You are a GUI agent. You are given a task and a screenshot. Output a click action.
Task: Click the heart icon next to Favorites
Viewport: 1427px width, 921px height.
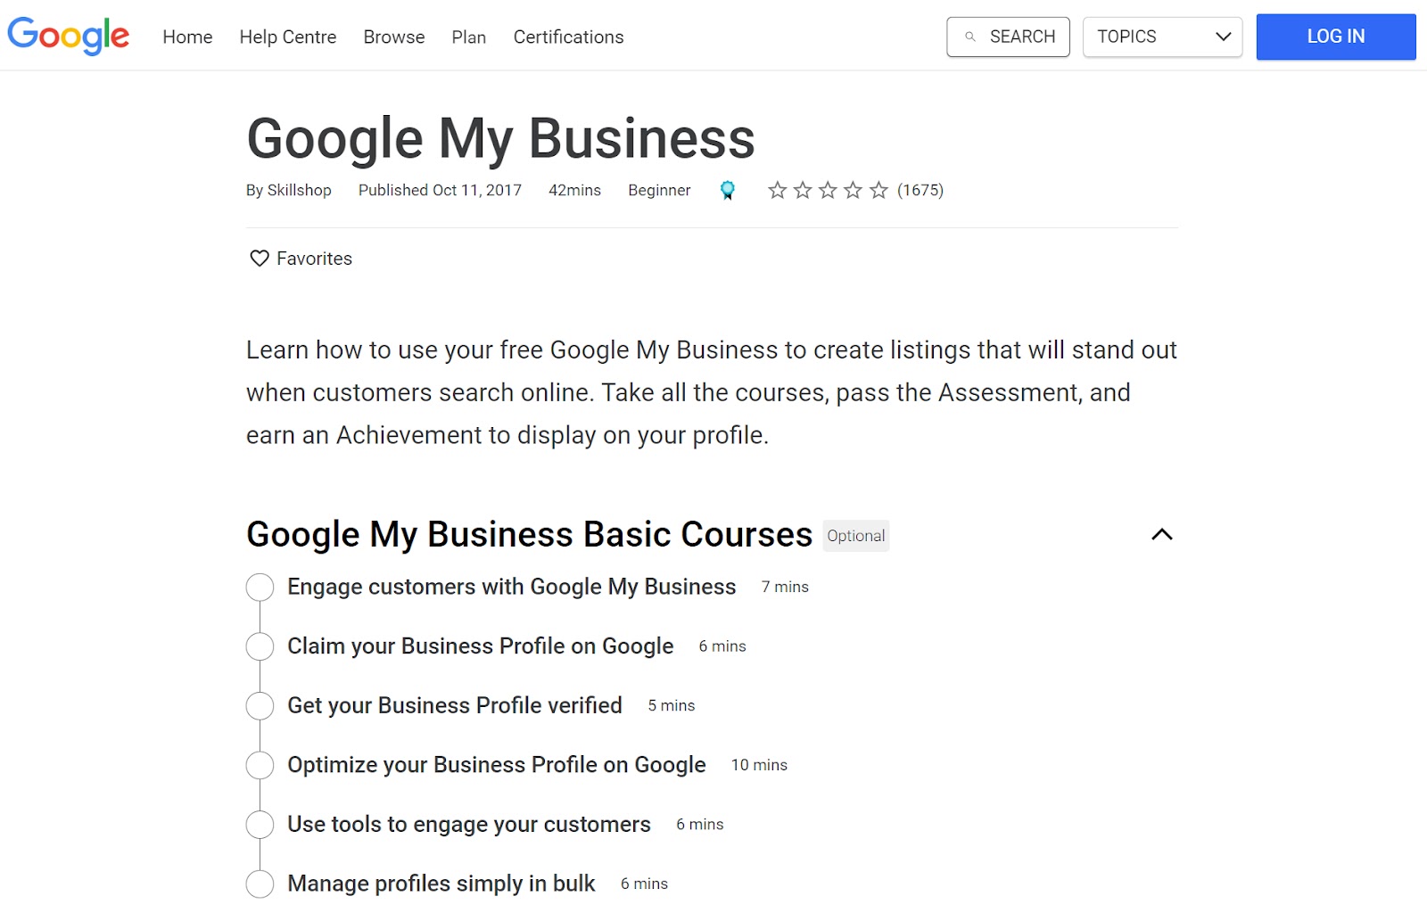pos(259,258)
